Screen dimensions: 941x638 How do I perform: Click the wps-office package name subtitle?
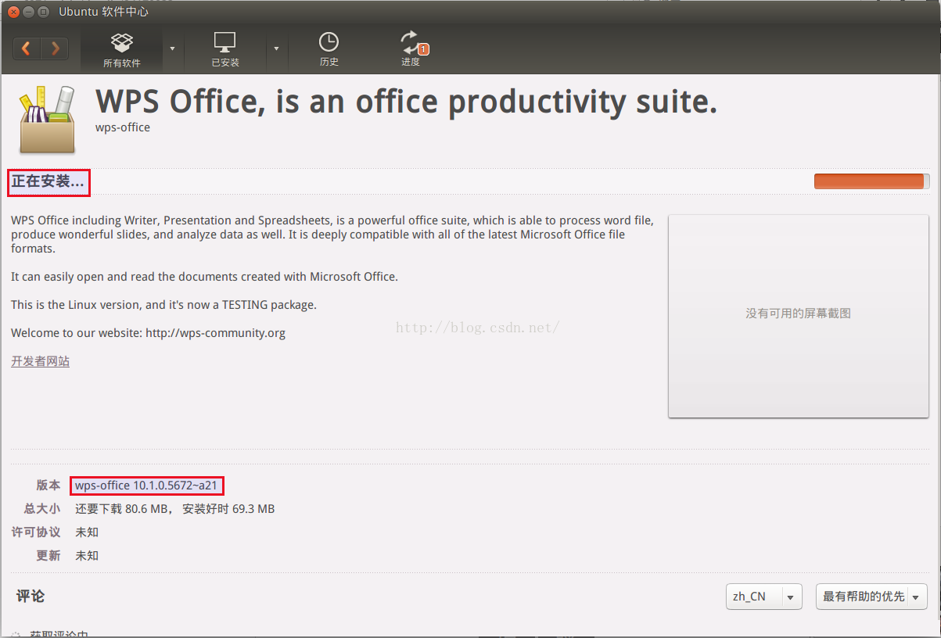[123, 127]
